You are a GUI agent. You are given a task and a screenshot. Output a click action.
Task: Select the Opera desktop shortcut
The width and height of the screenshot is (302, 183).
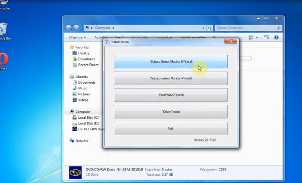pos(4,61)
